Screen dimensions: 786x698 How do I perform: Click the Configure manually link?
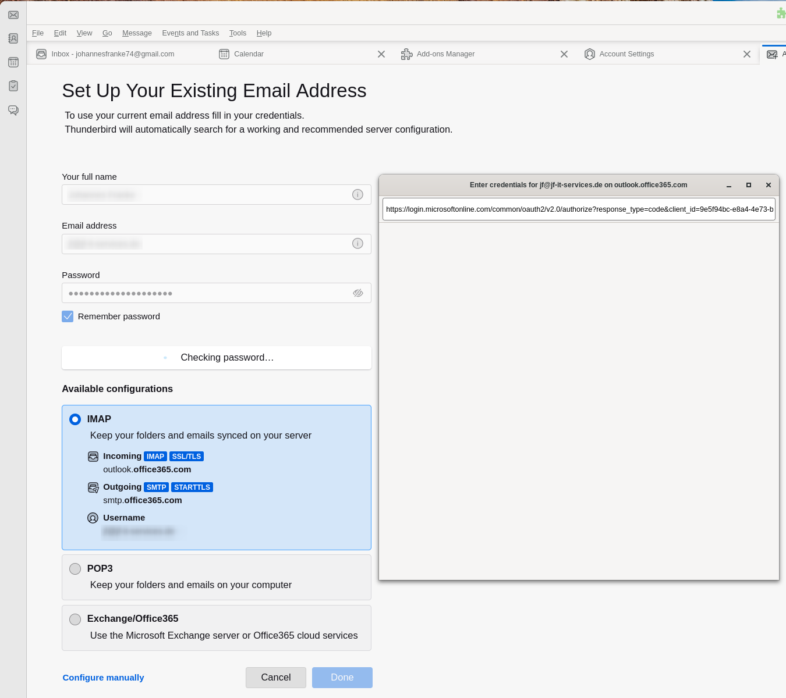click(103, 678)
